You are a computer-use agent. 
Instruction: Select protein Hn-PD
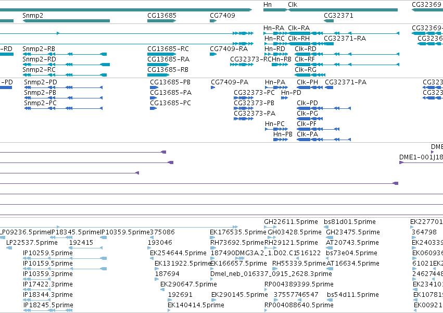[x=291, y=93]
